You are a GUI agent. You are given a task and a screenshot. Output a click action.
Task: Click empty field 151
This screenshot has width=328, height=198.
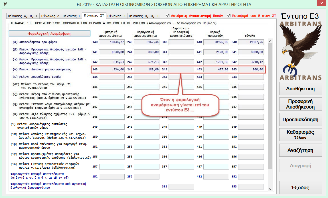112,147
